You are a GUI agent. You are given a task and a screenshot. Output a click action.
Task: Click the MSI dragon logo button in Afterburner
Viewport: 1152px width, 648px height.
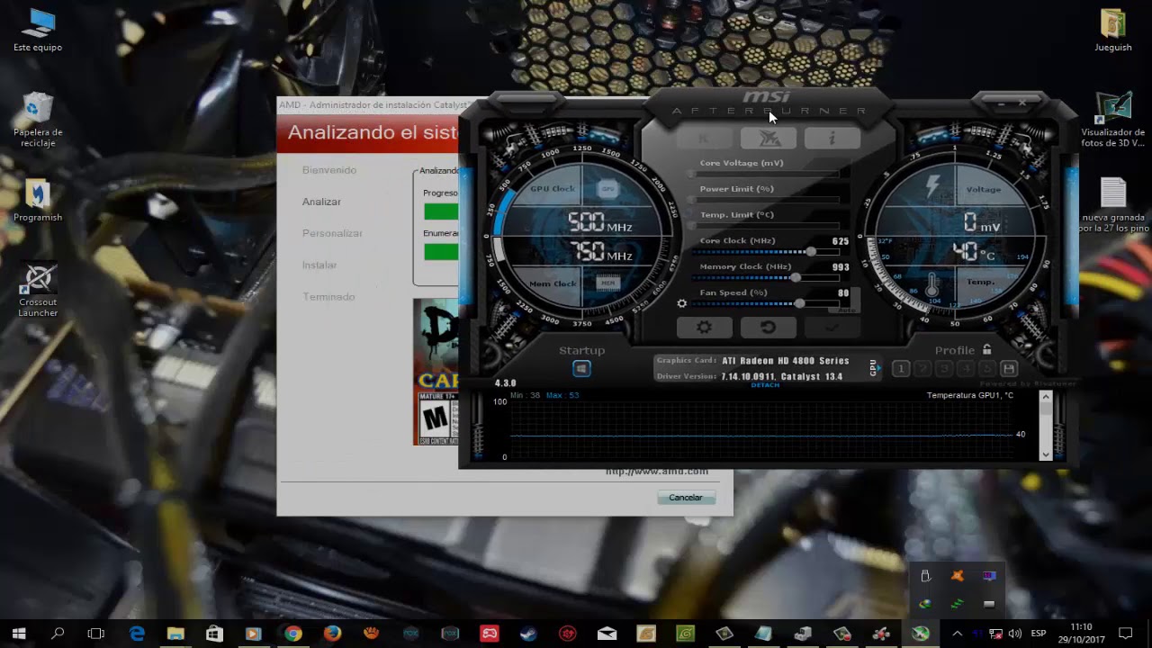[x=768, y=139]
